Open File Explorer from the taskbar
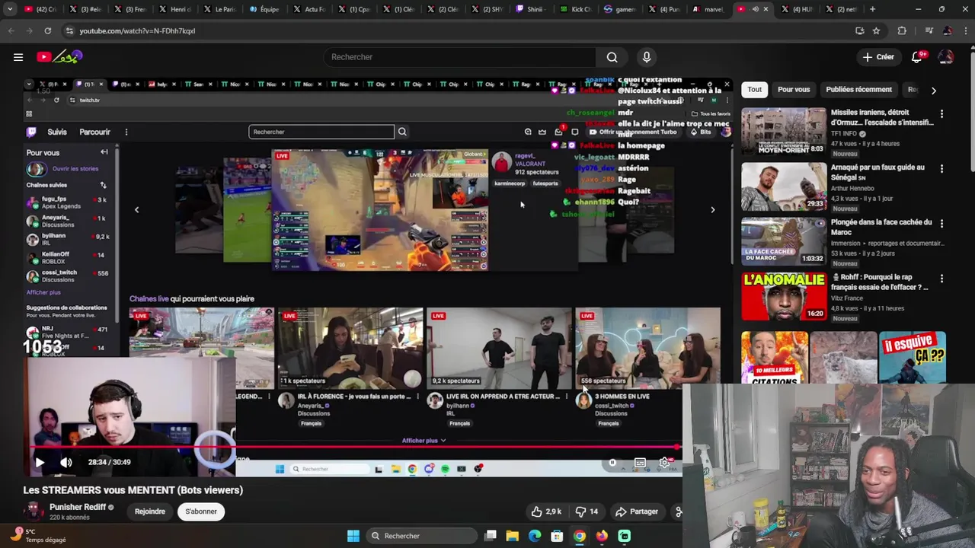975x548 pixels. coord(513,536)
